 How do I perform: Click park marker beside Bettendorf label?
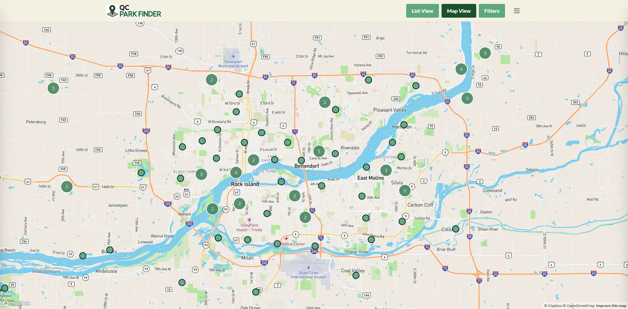(x=301, y=161)
